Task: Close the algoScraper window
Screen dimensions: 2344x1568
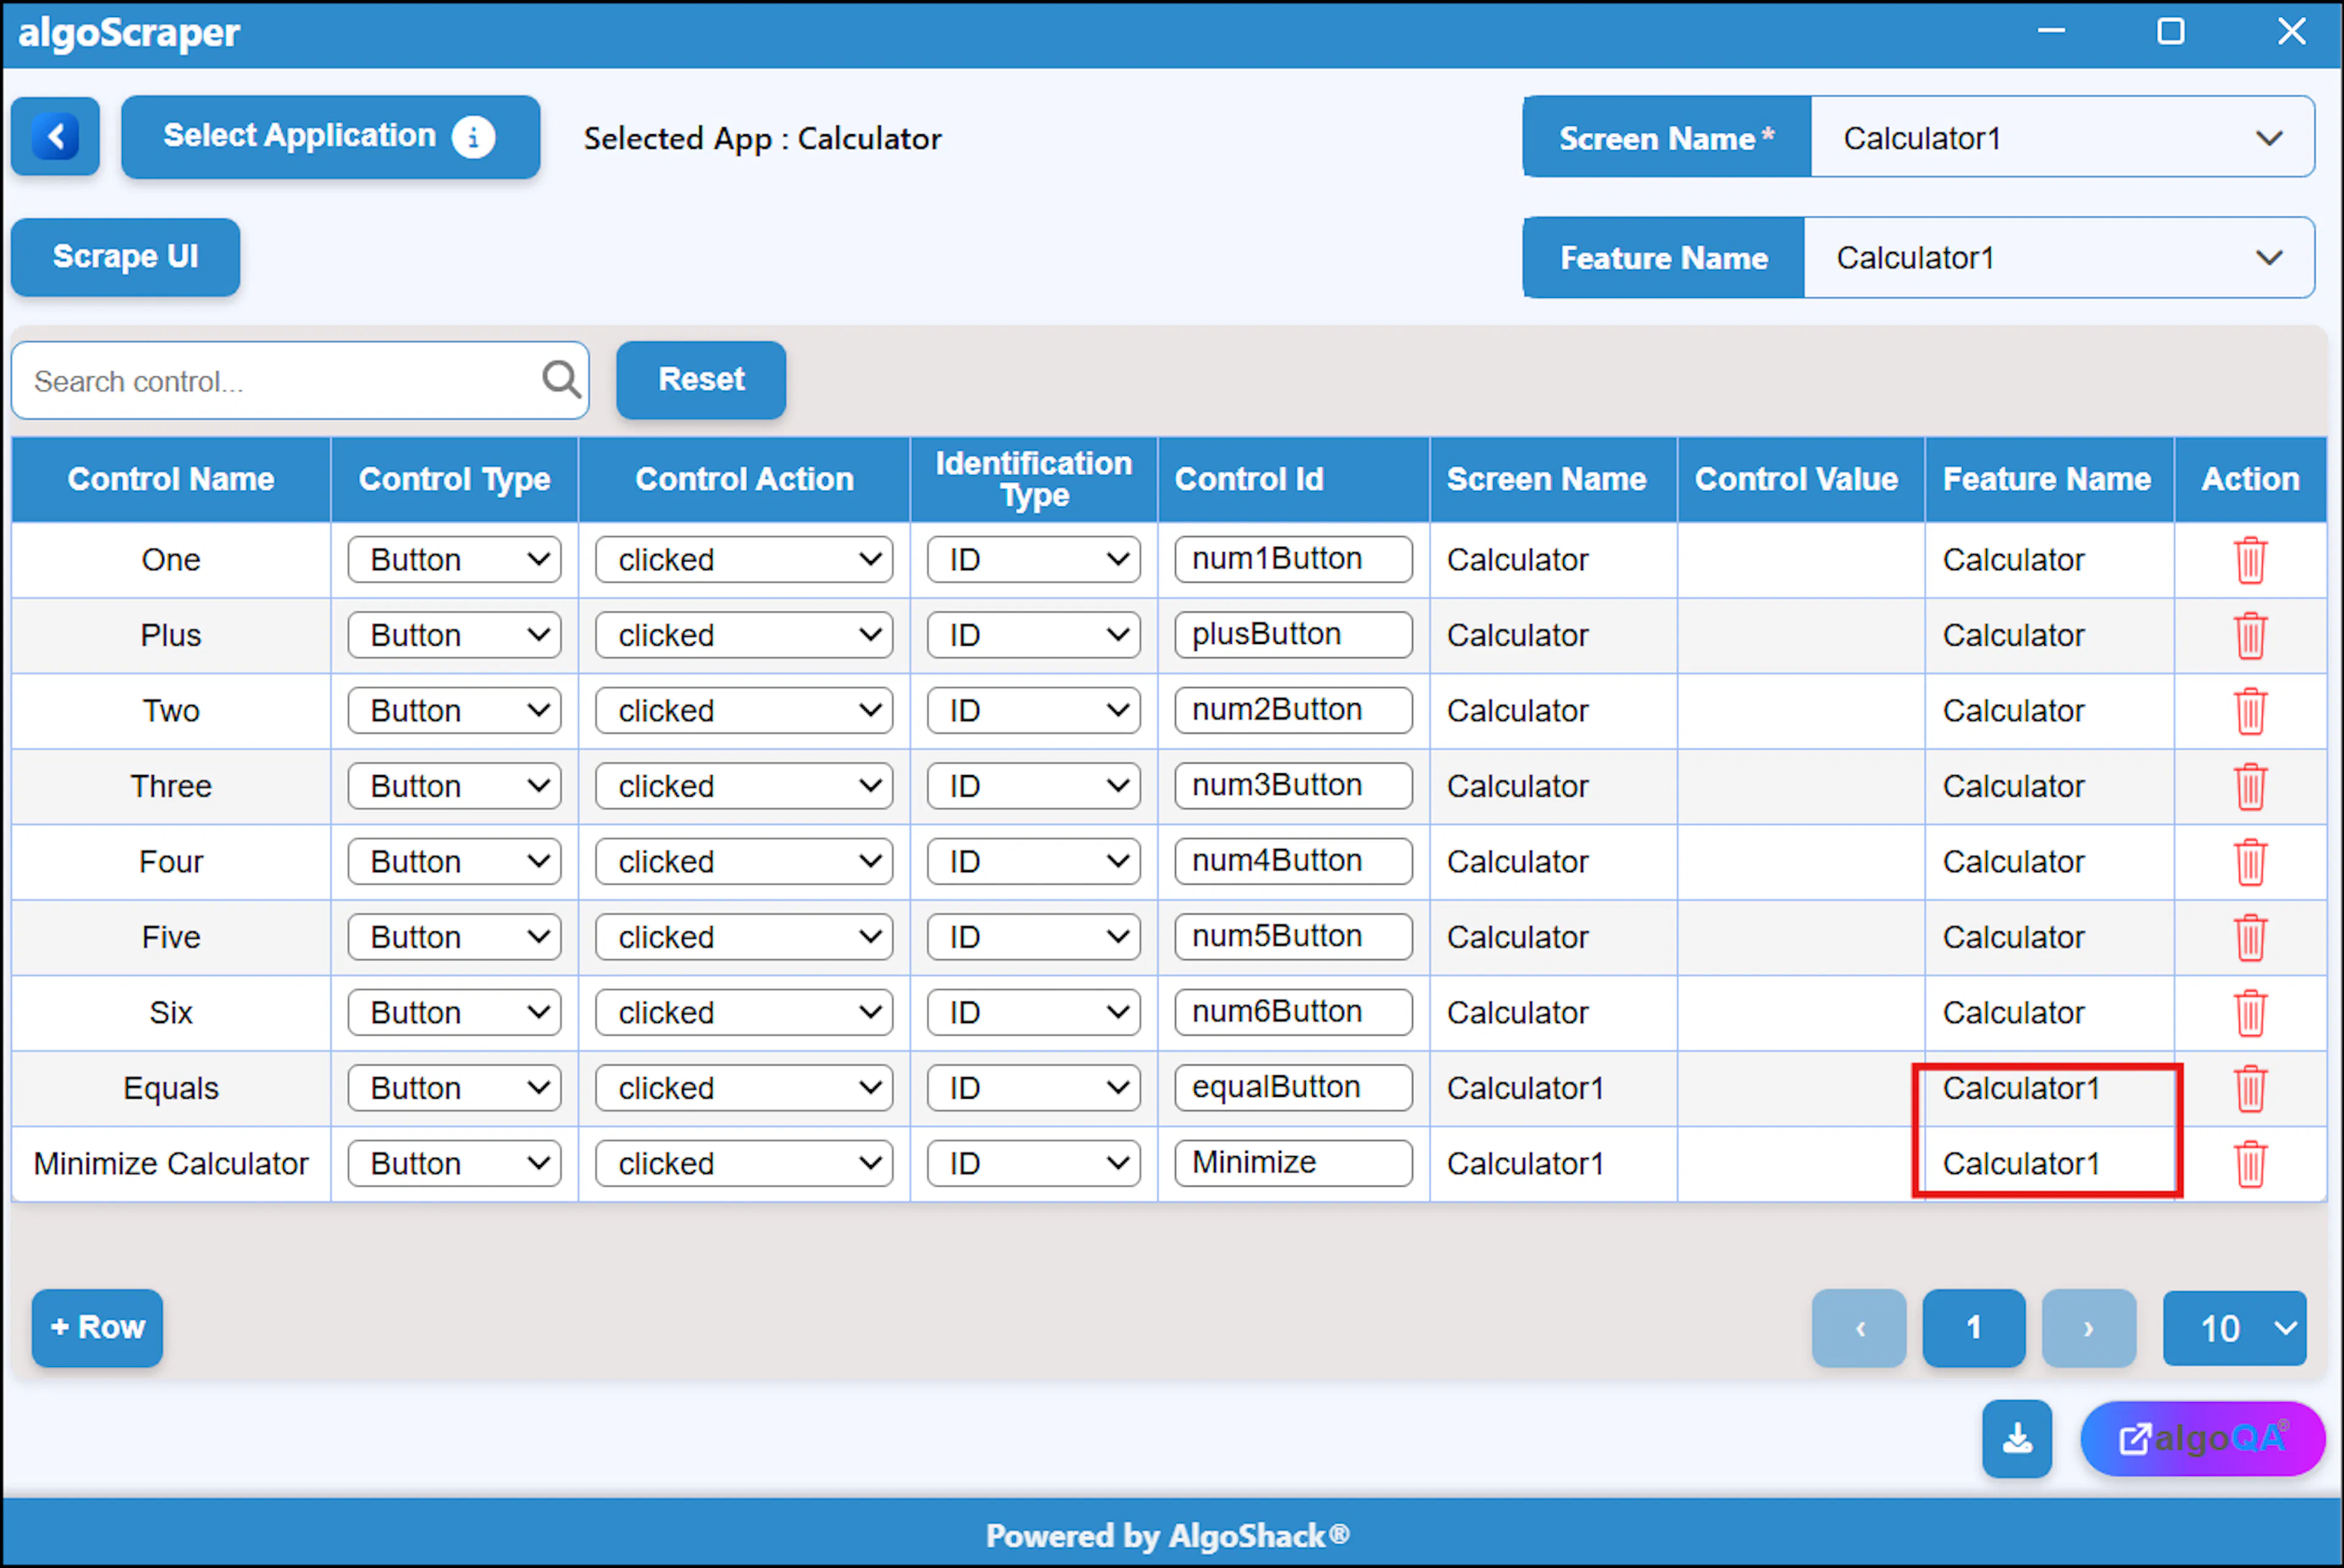Action: pyautogui.click(x=2291, y=31)
